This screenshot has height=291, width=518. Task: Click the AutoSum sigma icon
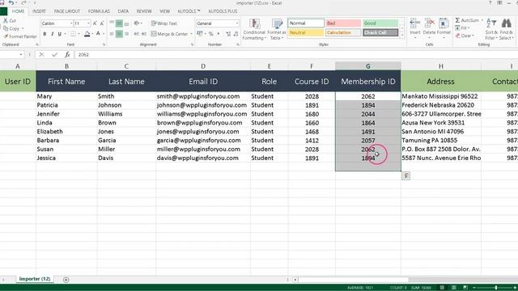457,20
